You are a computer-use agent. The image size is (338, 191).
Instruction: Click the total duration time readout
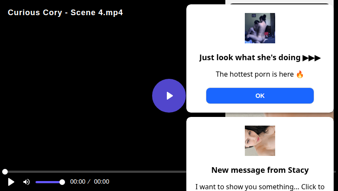(x=101, y=182)
